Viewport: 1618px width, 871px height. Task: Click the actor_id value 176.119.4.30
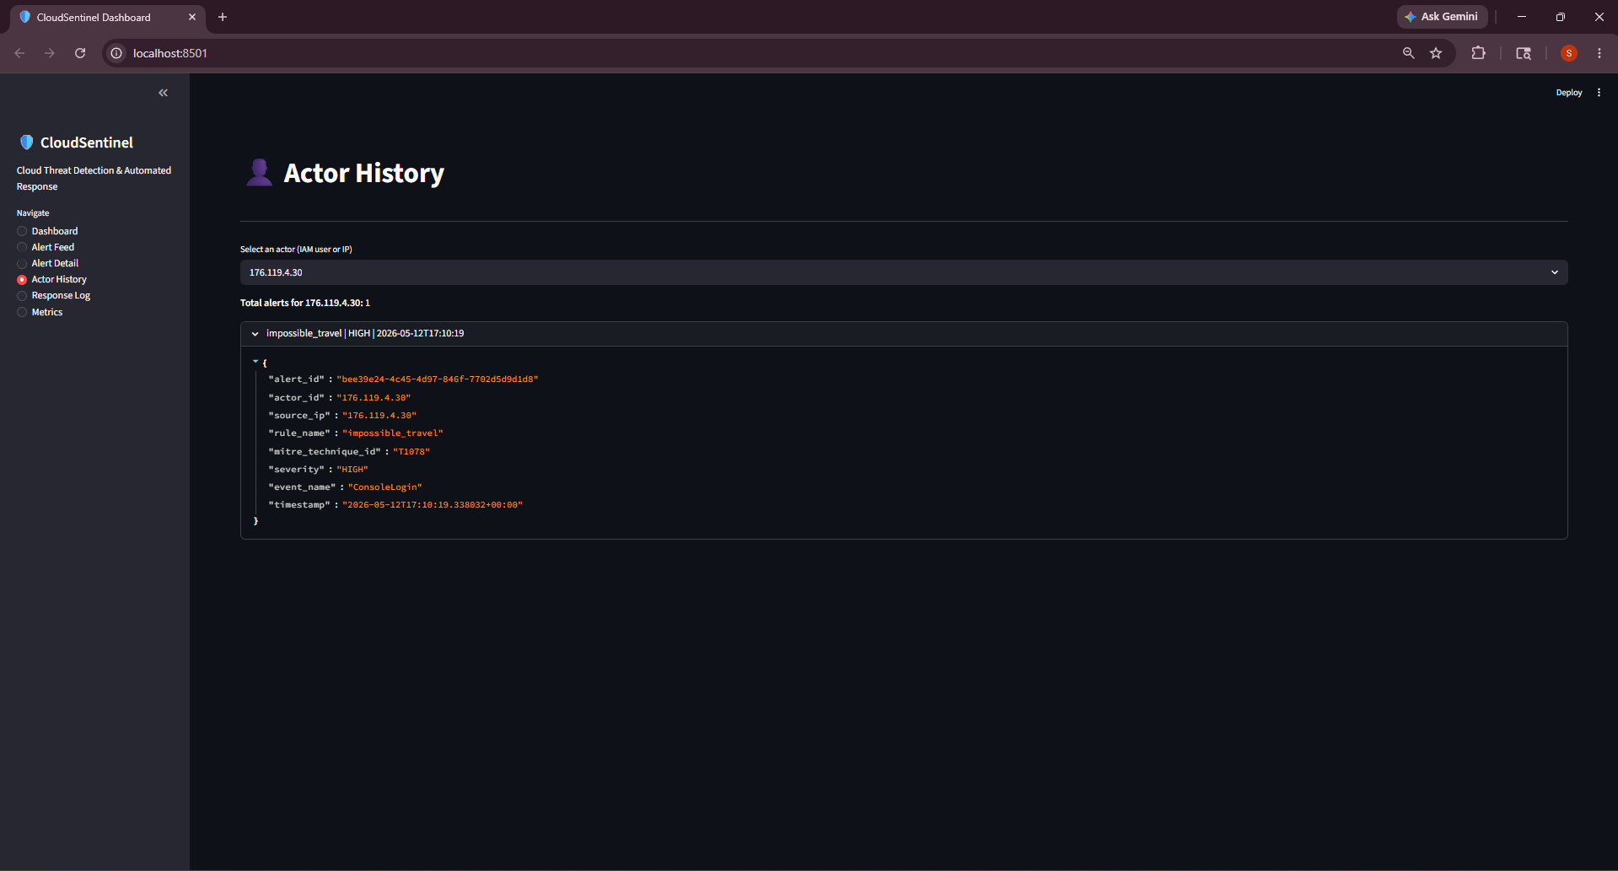click(374, 397)
